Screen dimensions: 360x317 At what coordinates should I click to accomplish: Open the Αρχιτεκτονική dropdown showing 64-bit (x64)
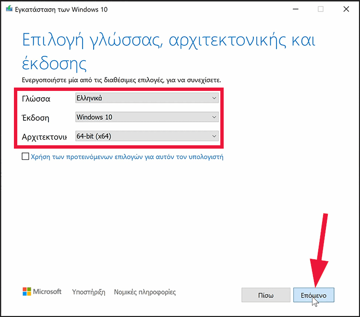tap(147, 136)
